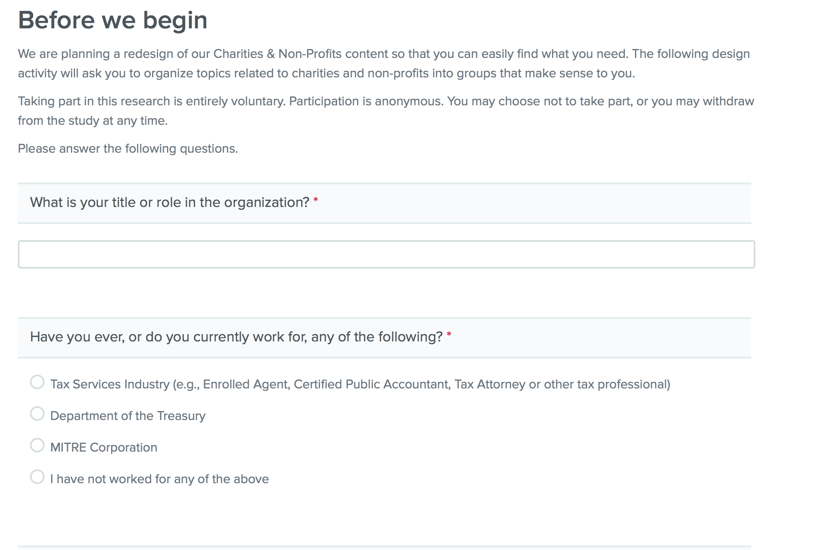Viewport: 821px width, 550px height.
Task: Click 'I have not worked for any' label
Action: point(159,479)
